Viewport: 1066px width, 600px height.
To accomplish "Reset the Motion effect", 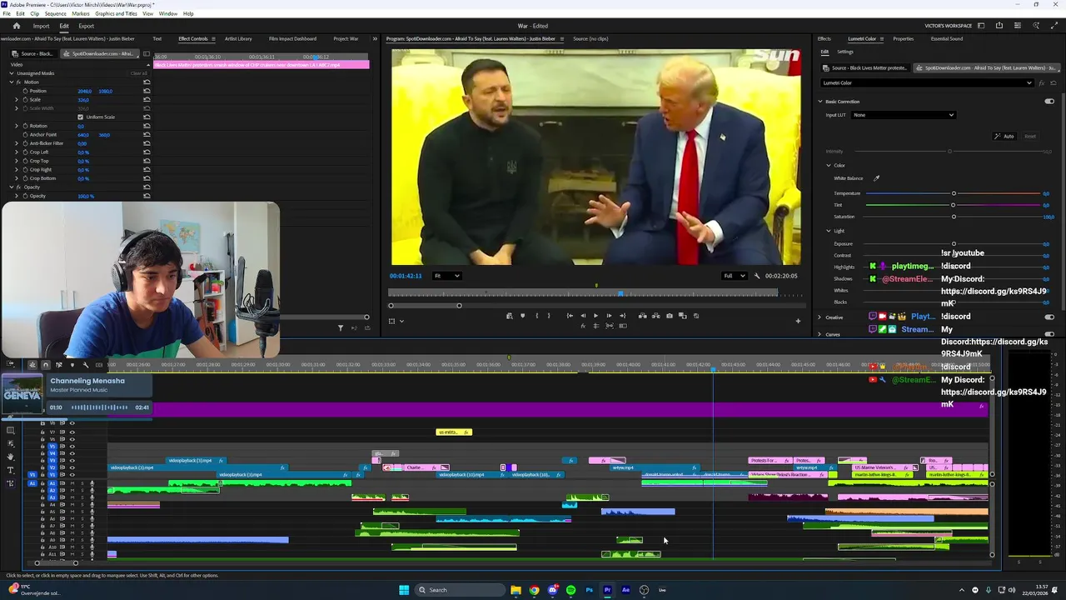I will point(147,82).
